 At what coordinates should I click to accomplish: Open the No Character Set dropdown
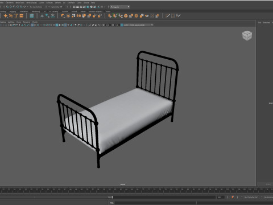(x=251, y=197)
